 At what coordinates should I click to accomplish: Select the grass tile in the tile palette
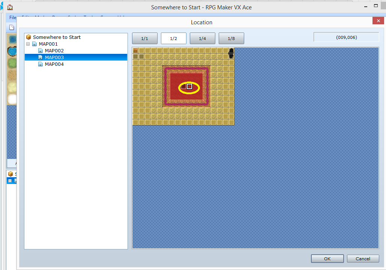12,62
